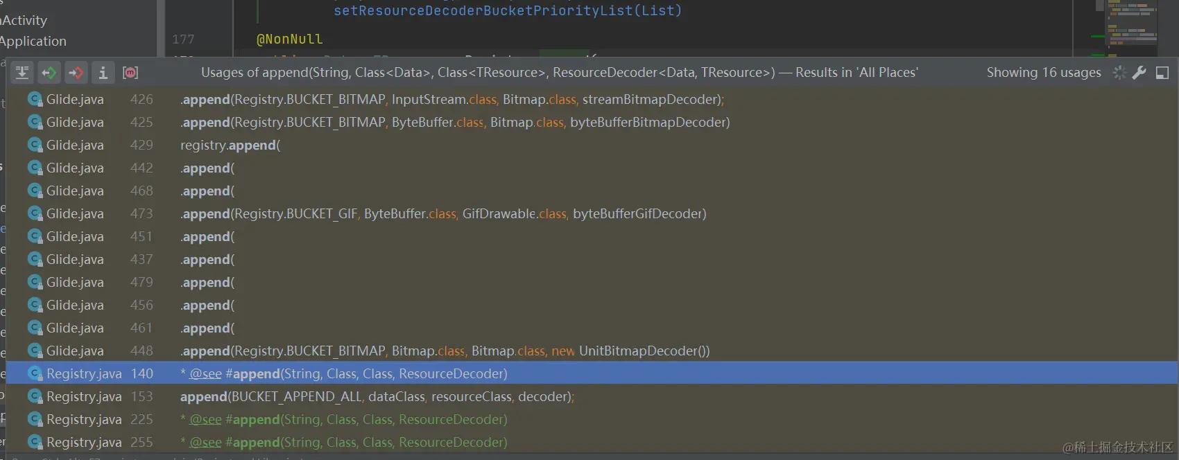Select usage with byteBufferBitmapDecoder at line 425
1179x460 pixels.
(x=592, y=123)
